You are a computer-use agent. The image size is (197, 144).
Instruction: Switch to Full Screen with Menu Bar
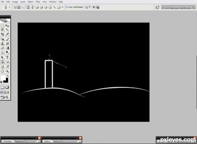click(5, 92)
